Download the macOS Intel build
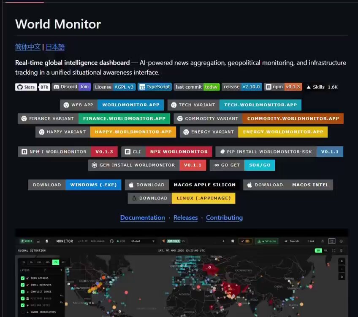 (x=288, y=185)
